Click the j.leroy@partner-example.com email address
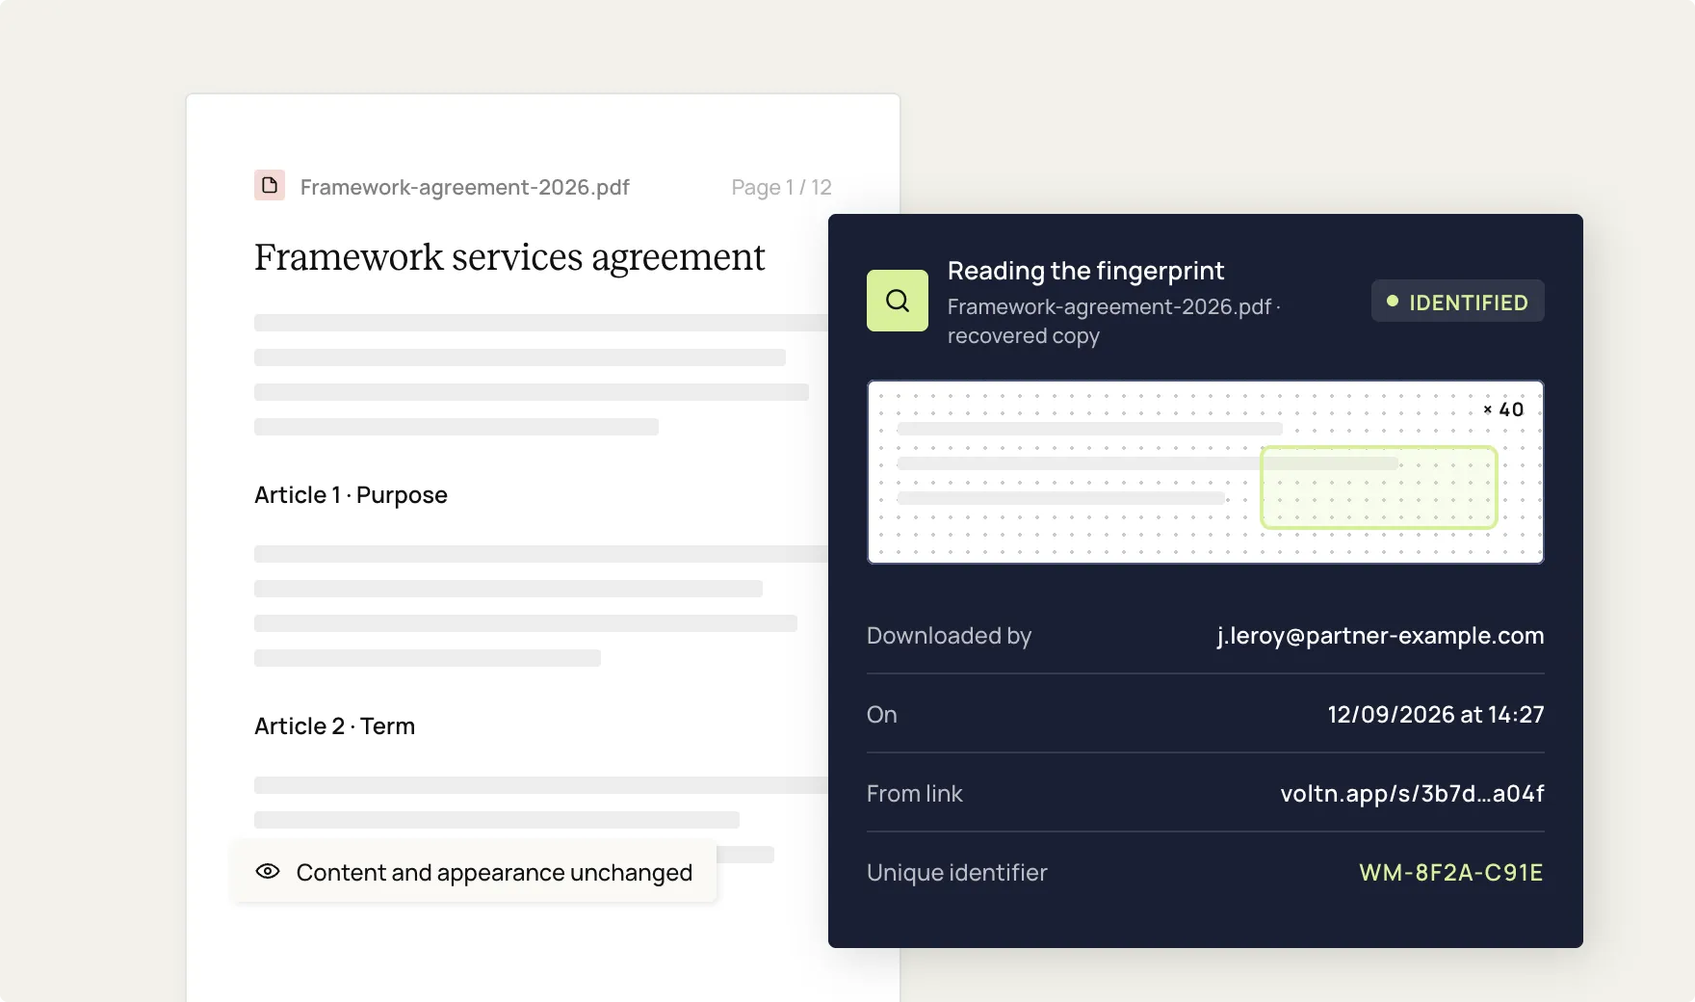Screen dimensions: 1695x1002 [1380, 636]
